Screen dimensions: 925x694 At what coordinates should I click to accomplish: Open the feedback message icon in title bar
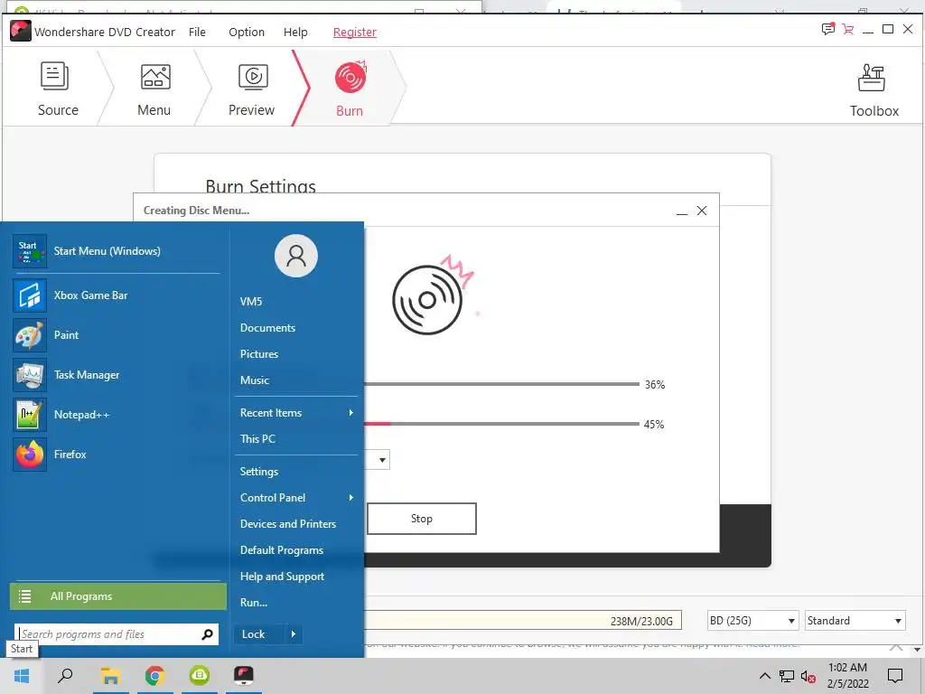tap(828, 29)
